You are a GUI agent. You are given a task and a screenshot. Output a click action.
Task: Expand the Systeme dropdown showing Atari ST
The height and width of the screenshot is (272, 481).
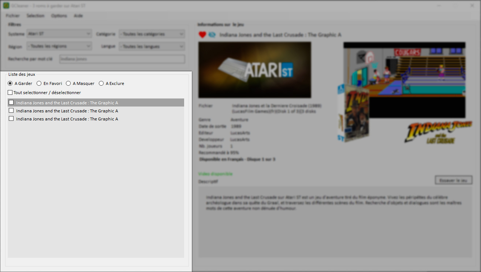click(59, 34)
